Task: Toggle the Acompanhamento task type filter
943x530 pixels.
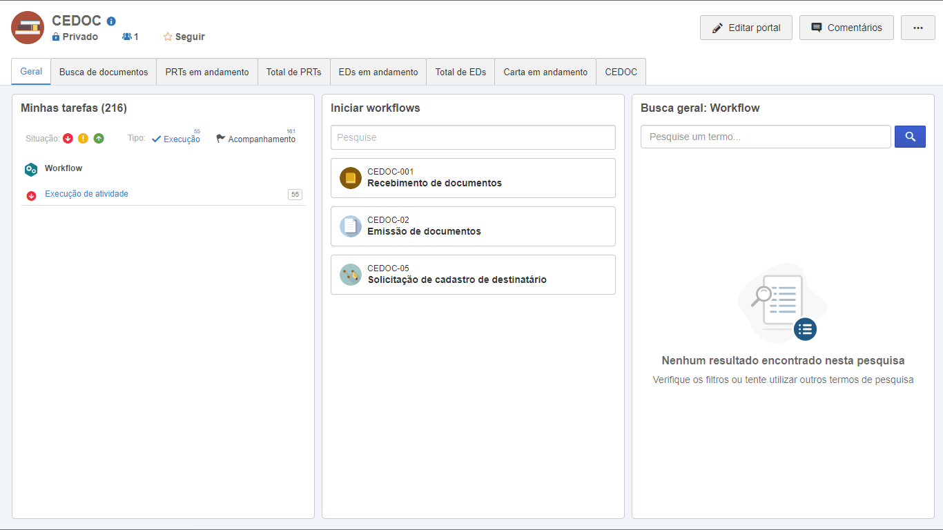Action: [x=255, y=139]
